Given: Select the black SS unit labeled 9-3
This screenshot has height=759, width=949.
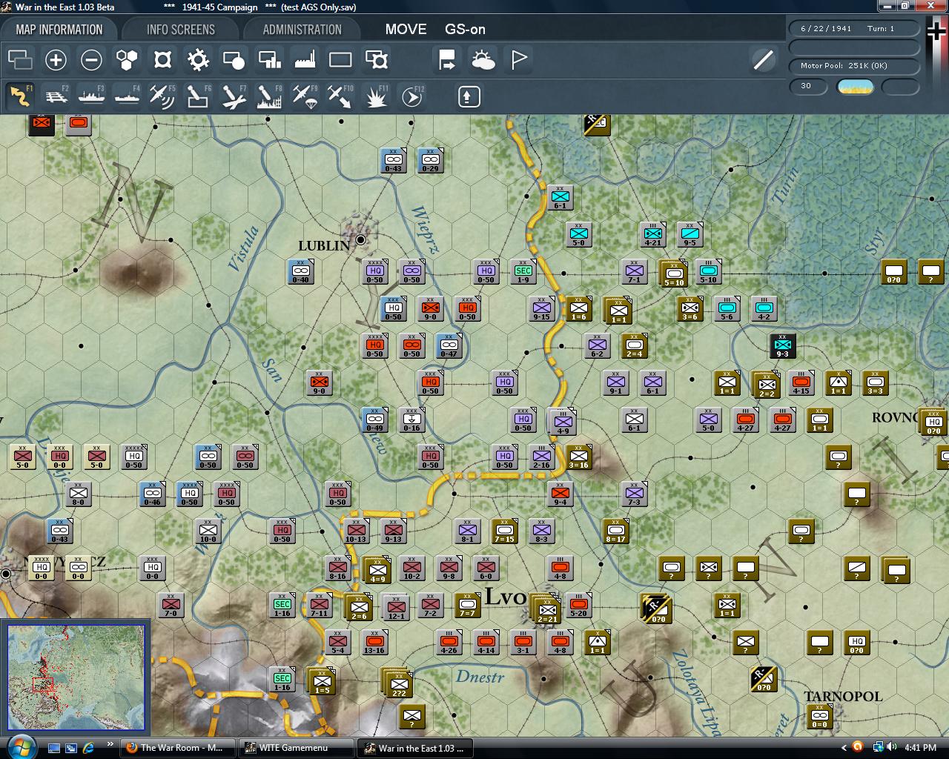Looking at the screenshot, I should click(x=782, y=345).
